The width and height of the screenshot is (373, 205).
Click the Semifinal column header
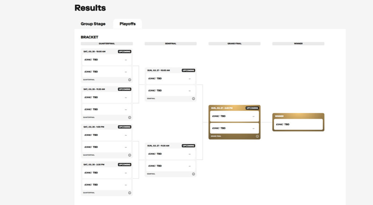pyautogui.click(x=170, y=44)
